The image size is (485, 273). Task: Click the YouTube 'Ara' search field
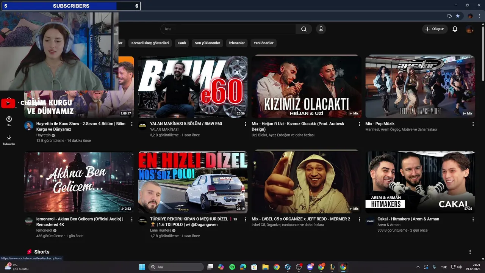coord(228,29)
